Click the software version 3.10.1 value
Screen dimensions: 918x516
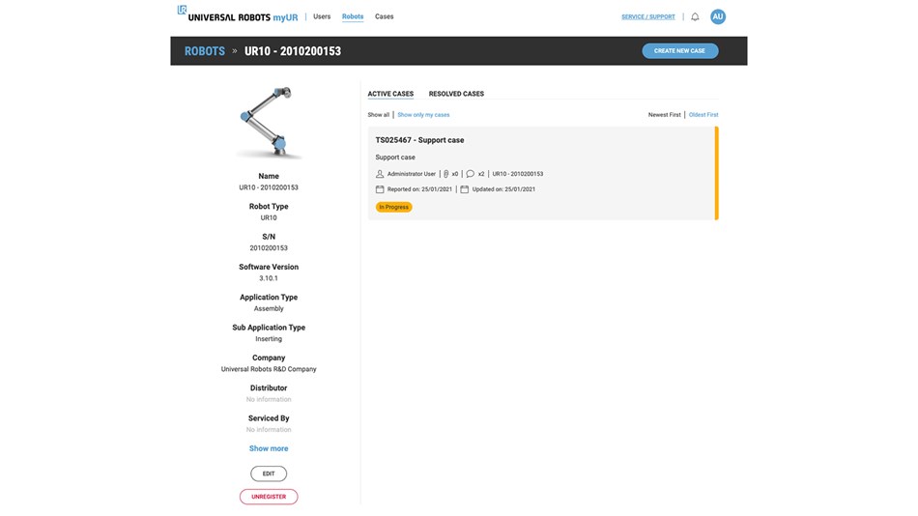pyautogui.click(x=268, y=278)
